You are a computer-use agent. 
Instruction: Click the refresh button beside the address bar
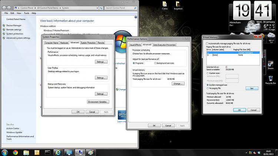coord(101,8)
